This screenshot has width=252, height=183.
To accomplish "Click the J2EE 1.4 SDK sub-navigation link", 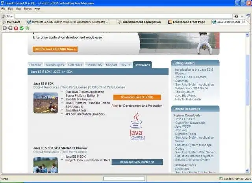I will click(x=63, y=72).
